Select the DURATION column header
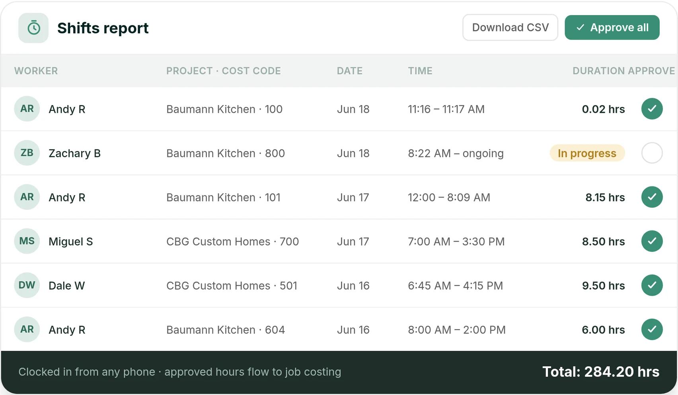The width and height of the screenshot is (678, 395). pos(598,71)
